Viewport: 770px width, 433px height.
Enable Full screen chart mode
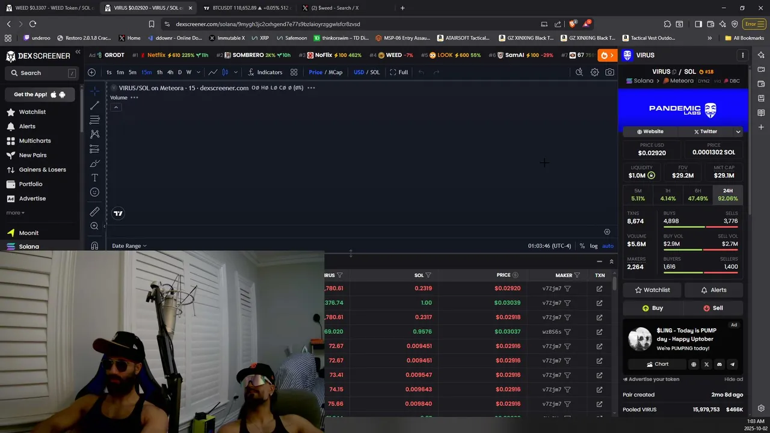[x=398, y=72]
